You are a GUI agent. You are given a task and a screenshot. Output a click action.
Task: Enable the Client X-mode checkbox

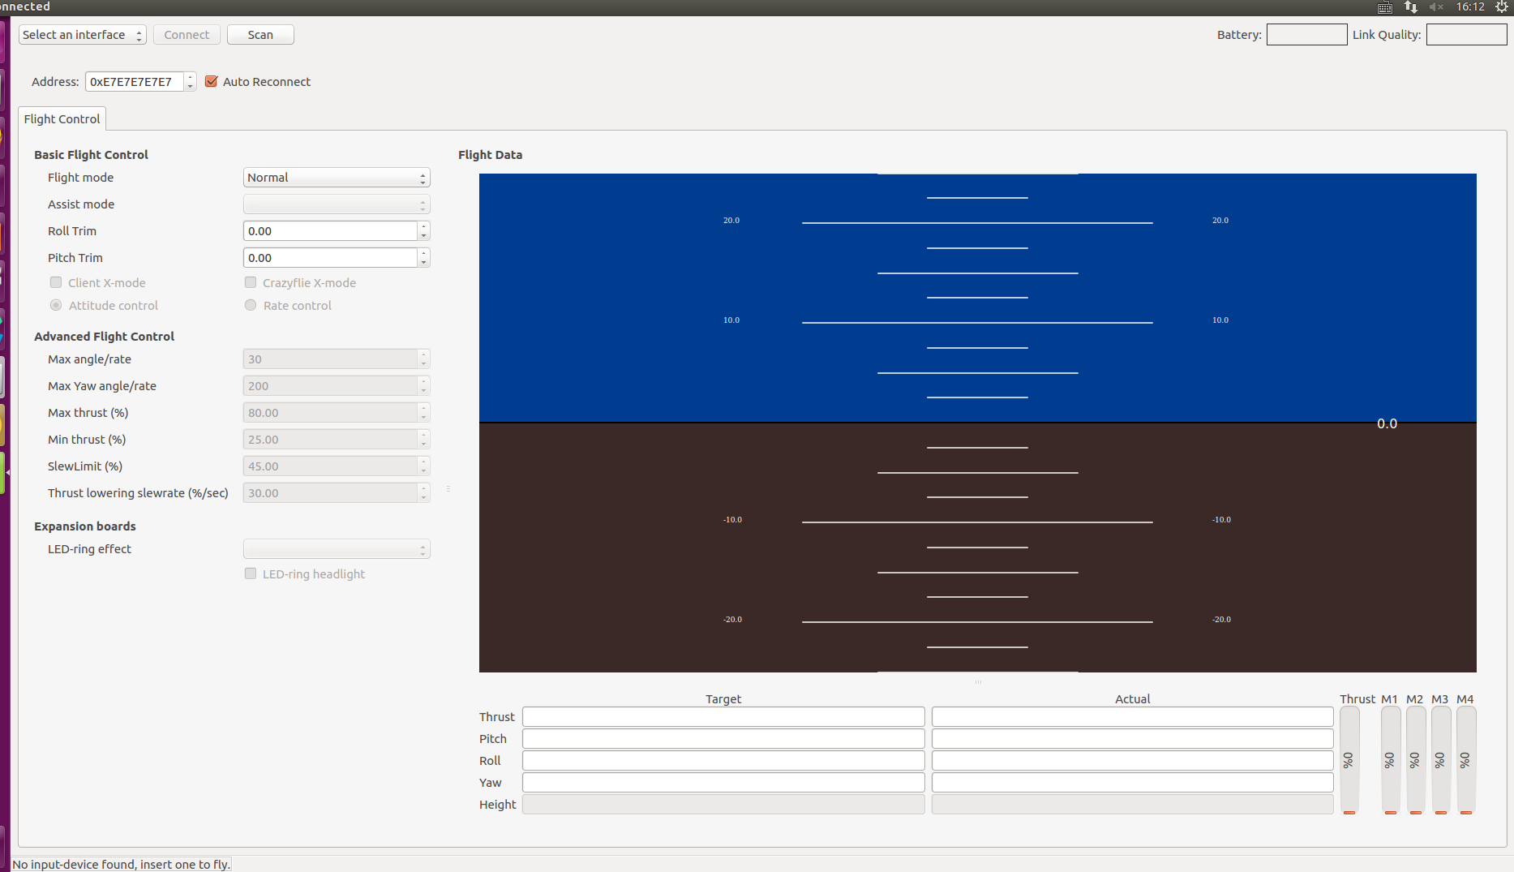coord(56,282)
